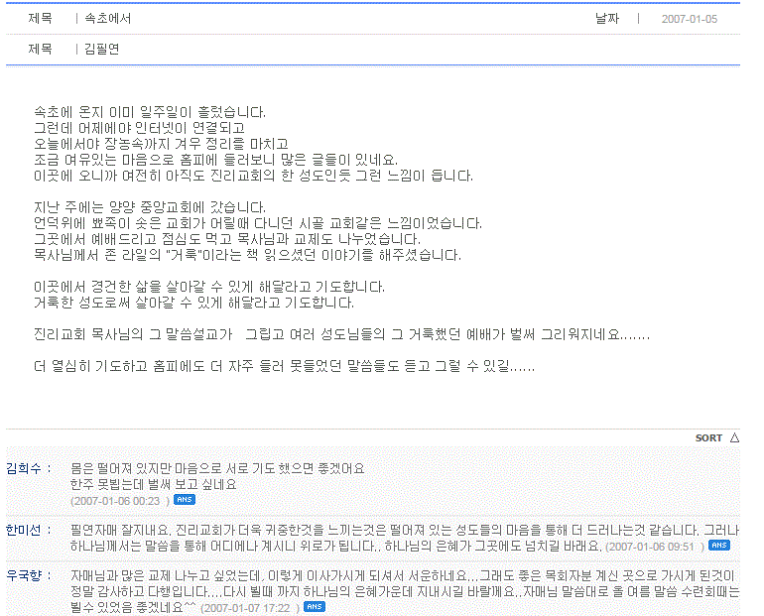Click line beginning '이곳에서 경건한 삶을'
The width and height of the screenshot is (764, 616).
tap(209, 287)
